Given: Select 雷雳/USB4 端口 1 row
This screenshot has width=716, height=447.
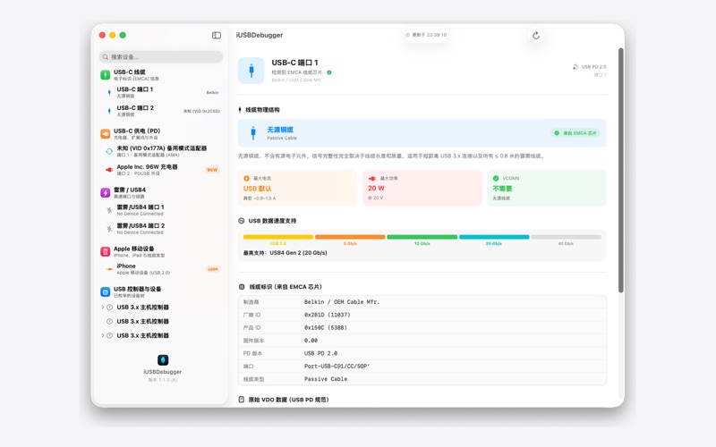Looking at the screenshot, I should 161,210.
